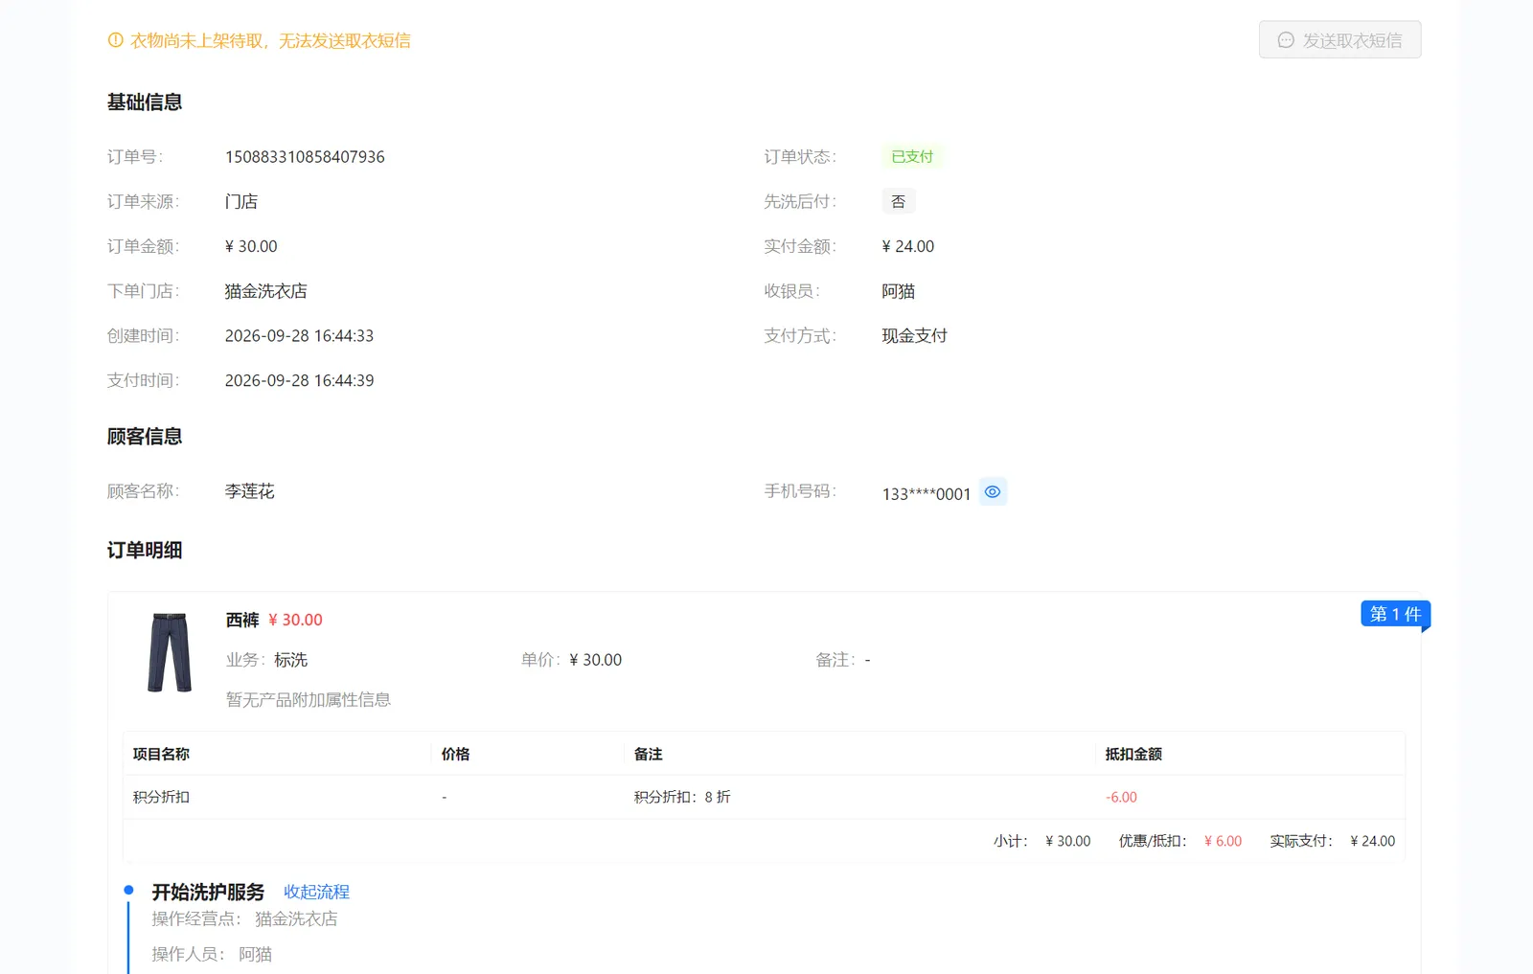This screenshot has height=974, width=1533.
Task: Click the 顾客信息 section heading
Action: click(145, 437)
